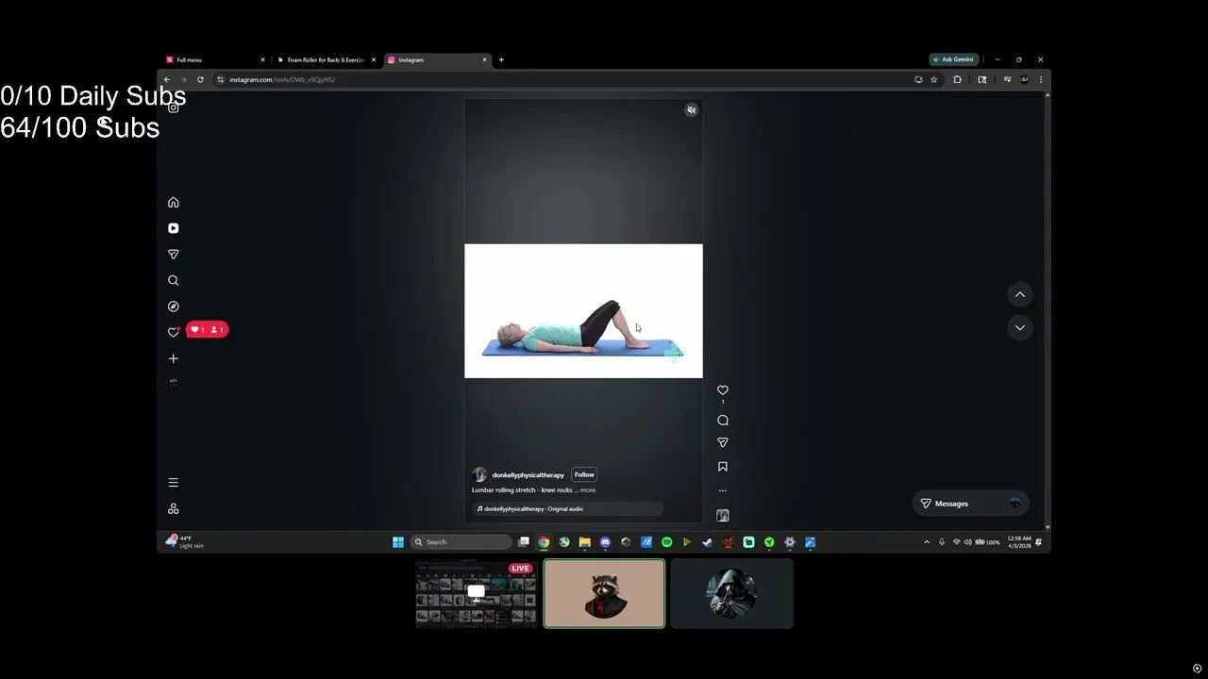
Task: Open the More hamburger menu in sidebar
Action: pyautogui.click(x=173, y=482)
